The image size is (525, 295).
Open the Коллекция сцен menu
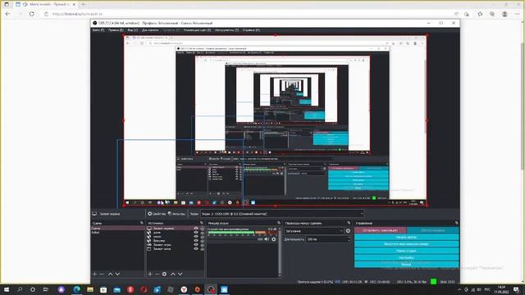pyautogui.click(x=197, y=30)
